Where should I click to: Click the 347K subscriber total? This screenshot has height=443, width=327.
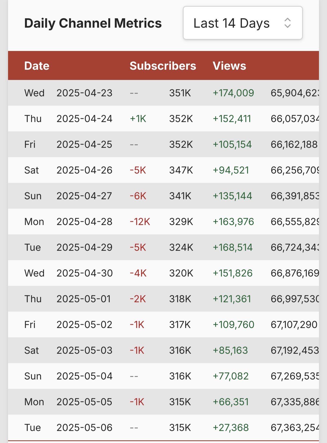[x=181, y=170]
